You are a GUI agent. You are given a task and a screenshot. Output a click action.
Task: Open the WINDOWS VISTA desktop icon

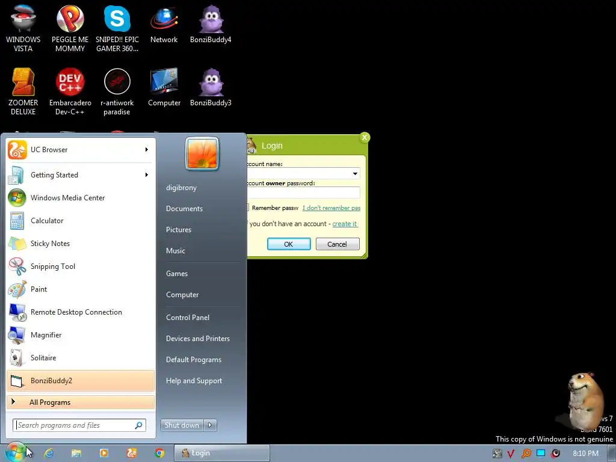[23, 28]
